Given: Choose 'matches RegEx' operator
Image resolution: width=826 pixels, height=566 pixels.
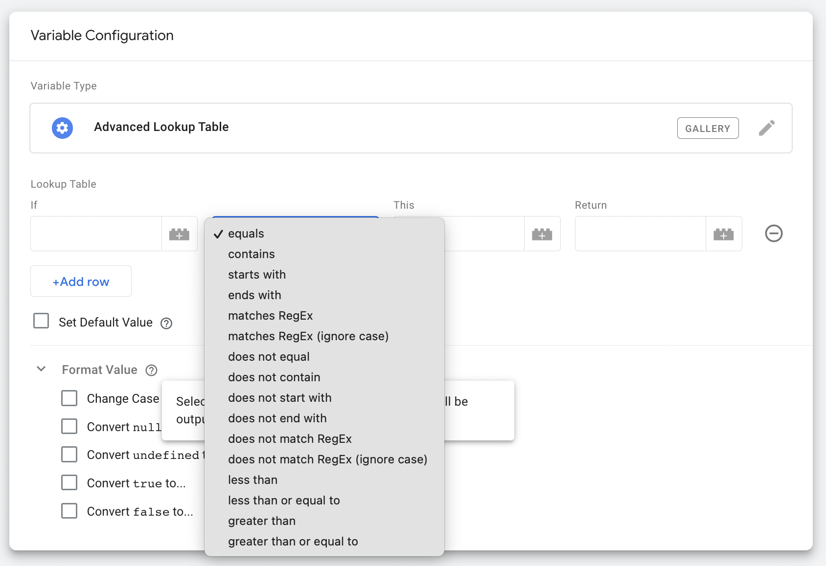Looking at the screenshot, I should (x=324, y=316).
